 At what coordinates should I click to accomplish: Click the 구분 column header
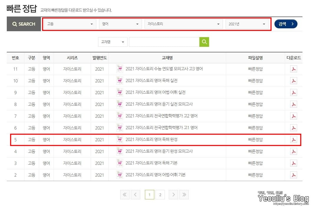click(x=32, y=58)
